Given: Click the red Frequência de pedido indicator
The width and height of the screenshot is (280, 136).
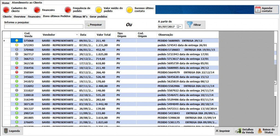Looking at the screenshot, I should tap(68, 10).
